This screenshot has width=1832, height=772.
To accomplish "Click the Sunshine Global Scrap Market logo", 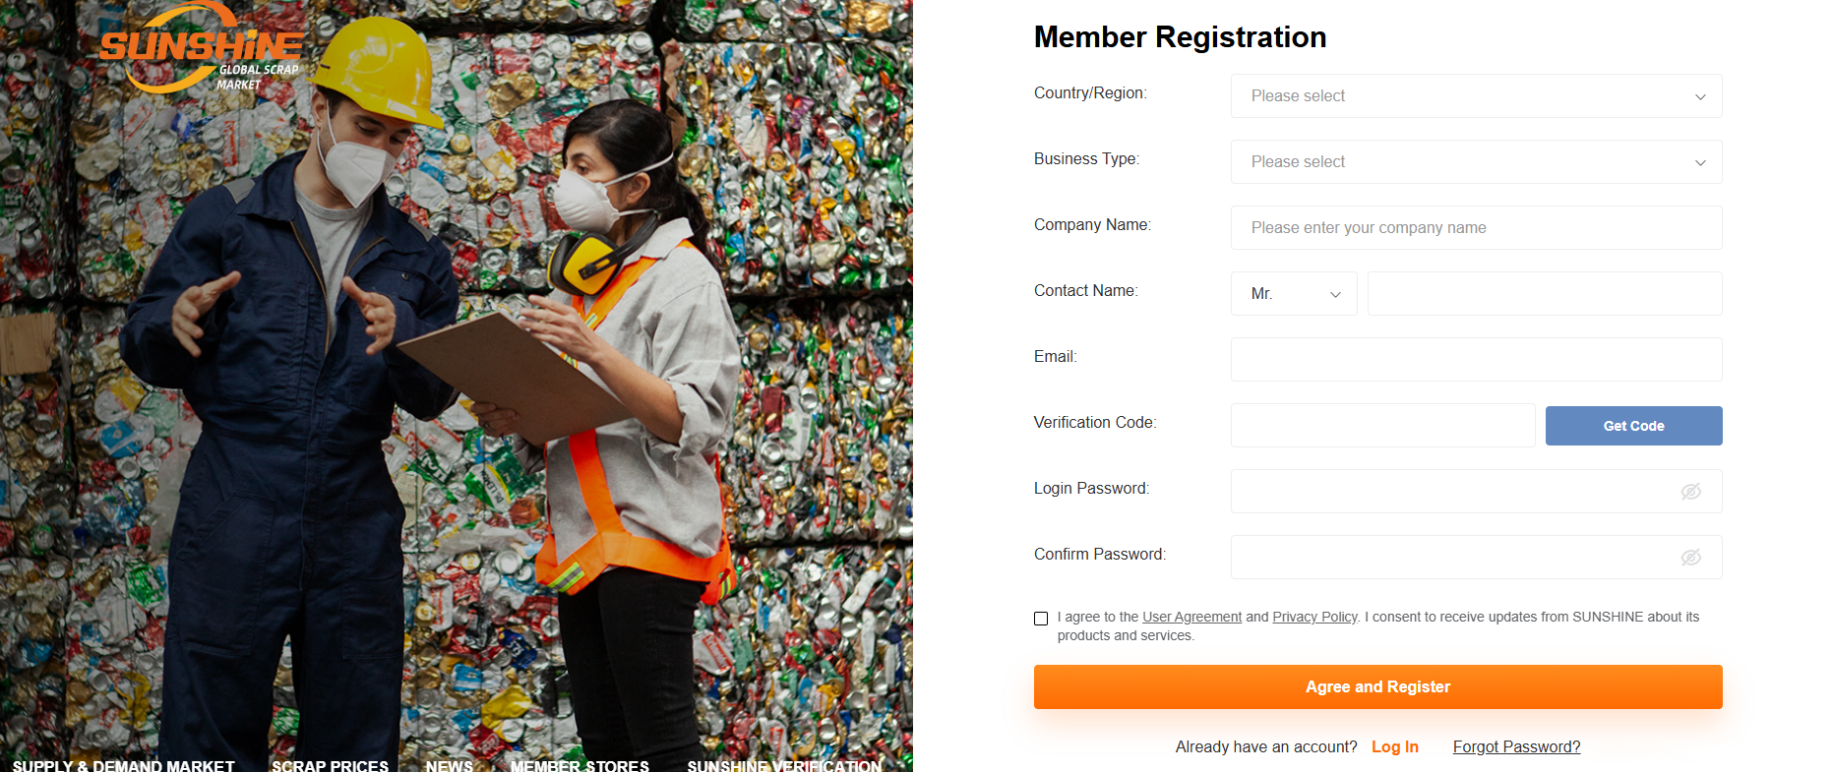I will [x=202, y=49].
